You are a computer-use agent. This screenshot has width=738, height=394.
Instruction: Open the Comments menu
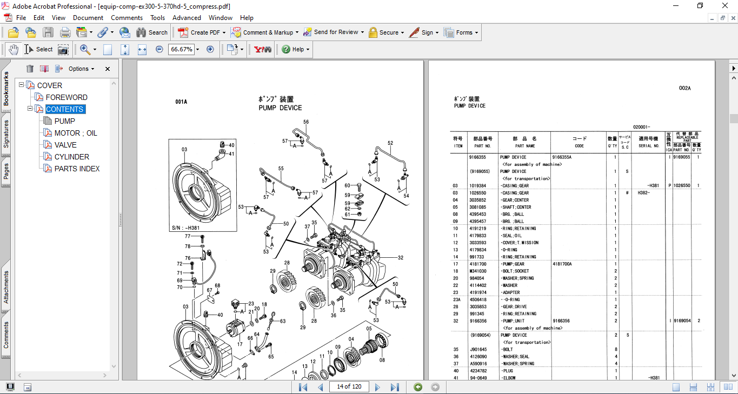click(x=127, y=18)
